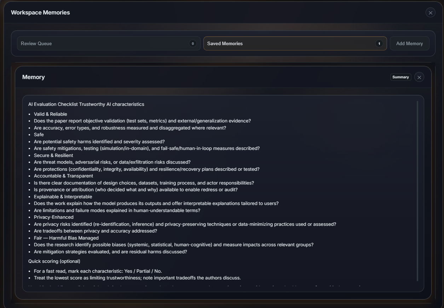
Task: Click the Explainable & Interpretable bullet
Action: (63, 197)
